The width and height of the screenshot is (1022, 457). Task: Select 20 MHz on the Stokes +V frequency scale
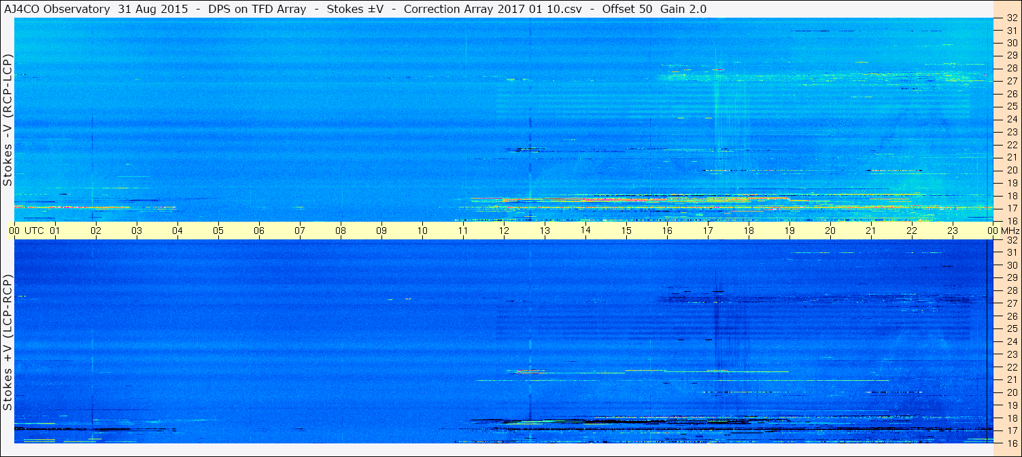[x=1011, y=392]
